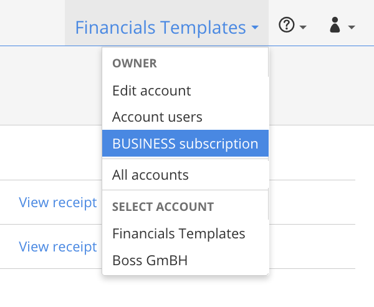This screenshot has width=374, height=307.
Task: Select Edit account from the menu
Action: click(x=151, y=90)
